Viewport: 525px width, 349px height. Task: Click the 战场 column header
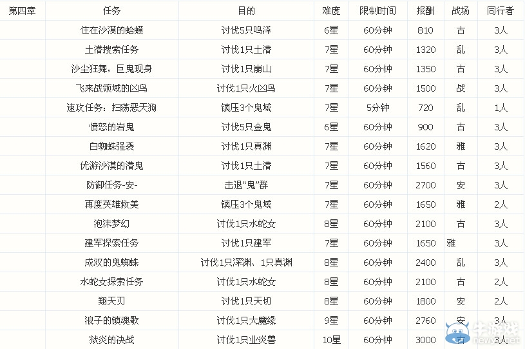tap(461, 11)
